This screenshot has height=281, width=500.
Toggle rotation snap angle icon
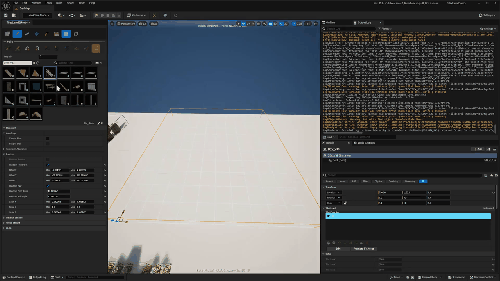[x=282, y=24]
